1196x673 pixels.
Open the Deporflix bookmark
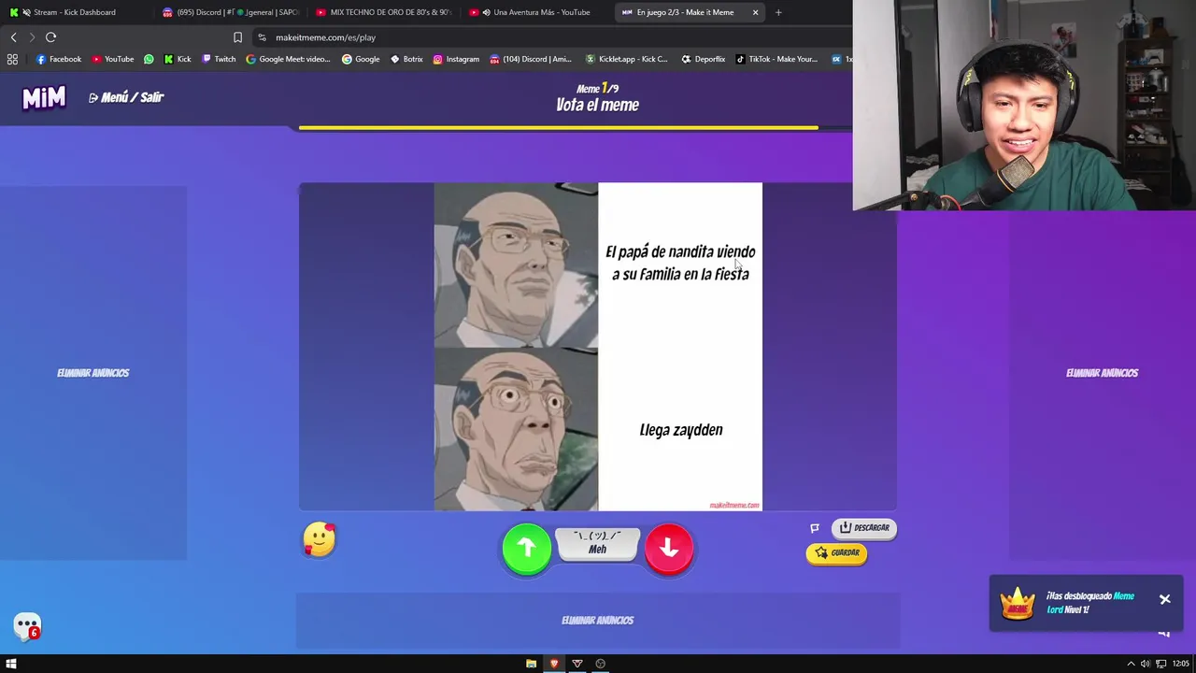pyautogui.click(x=704, y=59)
